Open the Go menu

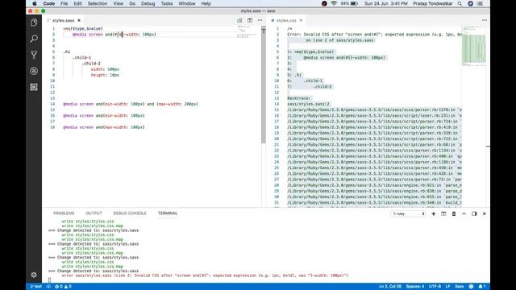(x=132, y=3)
